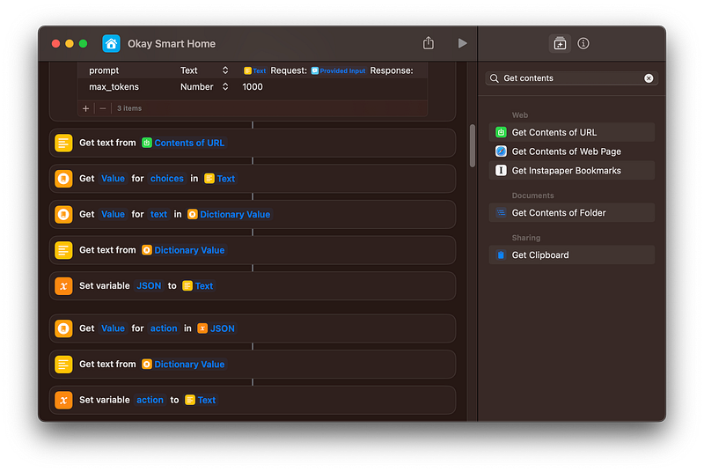This screenshot has width=704, height=472.
Task: Select Dictionary Value in the Get text from action above Set variable JSON
Action: (183, 250)
